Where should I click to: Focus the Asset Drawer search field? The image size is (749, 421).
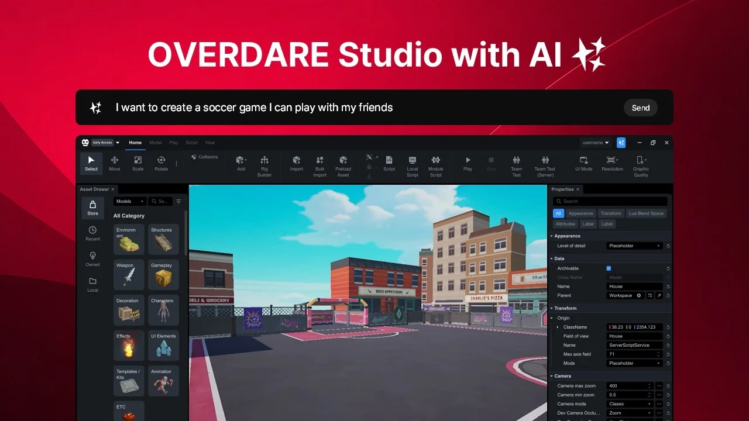point(160,201)
